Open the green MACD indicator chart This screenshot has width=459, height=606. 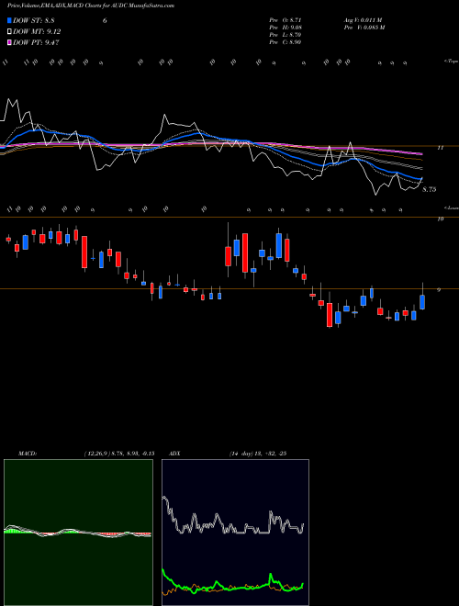click(78, 533)
